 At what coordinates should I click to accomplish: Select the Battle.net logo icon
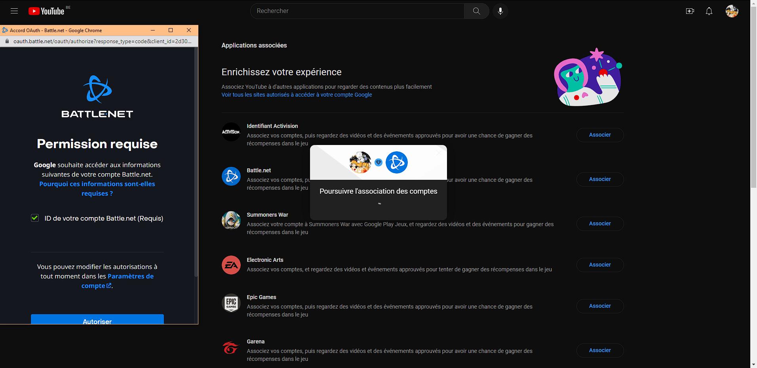[231, 176]
